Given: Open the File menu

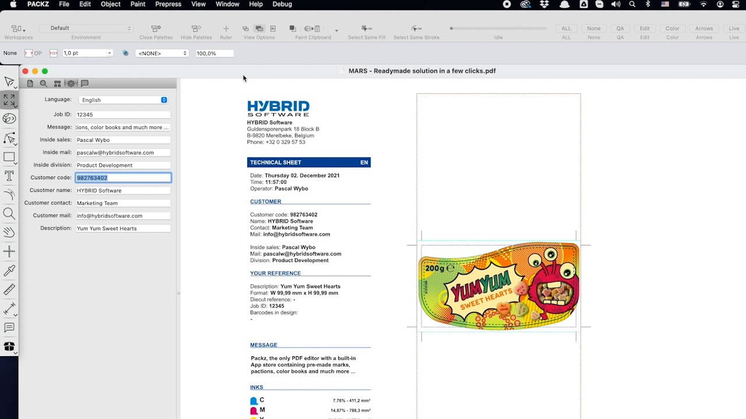Looking at the screenshot, I should (64, 4).
